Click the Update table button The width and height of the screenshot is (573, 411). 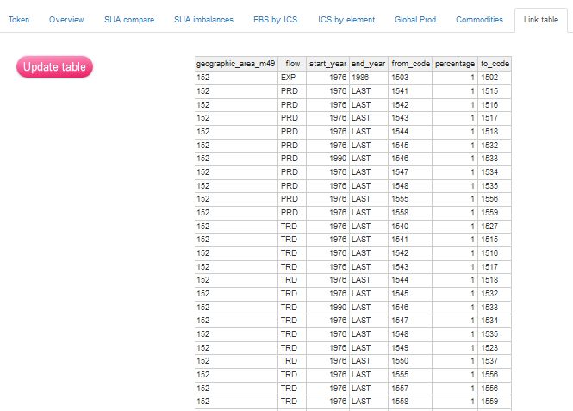point(54,67)
